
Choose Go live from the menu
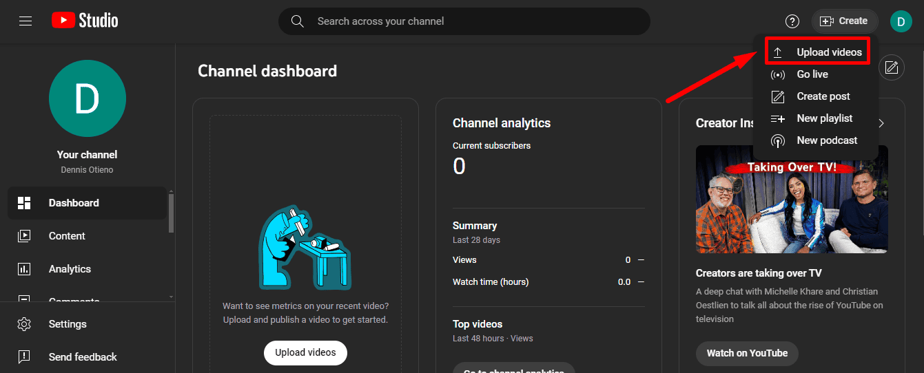pos(812,74)
